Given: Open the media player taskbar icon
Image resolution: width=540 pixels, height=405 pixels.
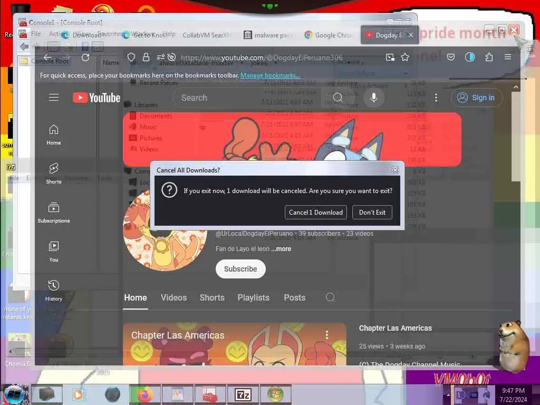Looking at the screenshot, I should click(79, 394).
